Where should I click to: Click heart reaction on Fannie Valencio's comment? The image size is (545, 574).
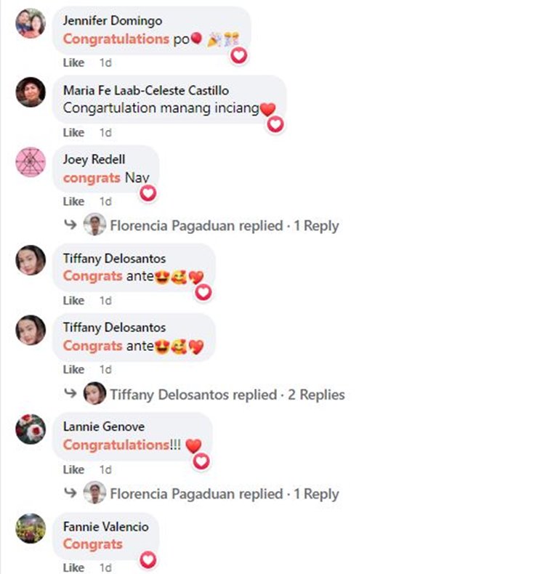coord(148,559)
